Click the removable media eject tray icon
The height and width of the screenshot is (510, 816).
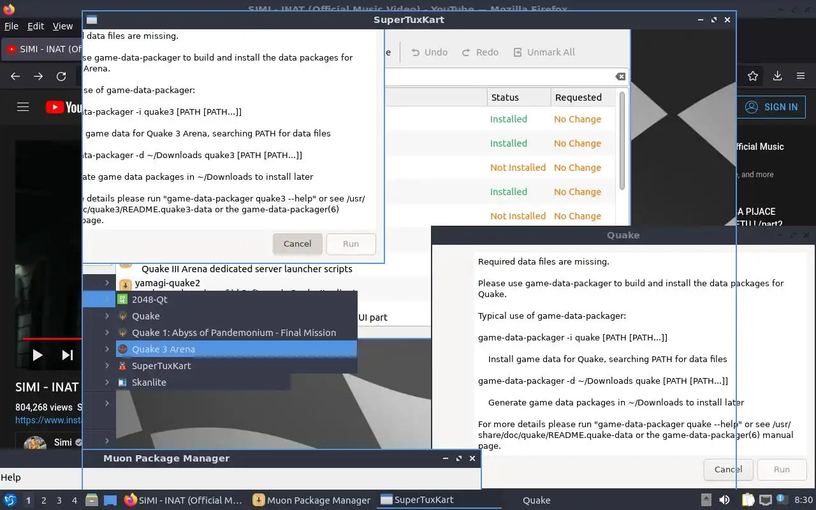tap(706, 500)
